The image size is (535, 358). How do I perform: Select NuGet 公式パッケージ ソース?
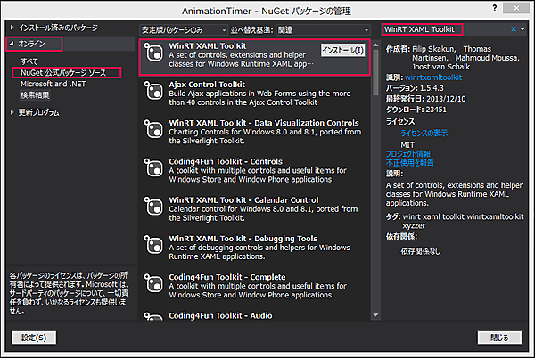point(63,72)
